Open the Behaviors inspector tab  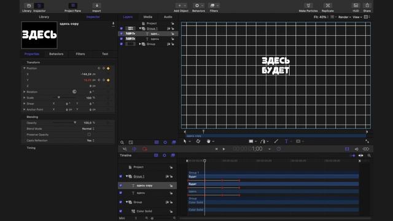(x=56, y=54)
